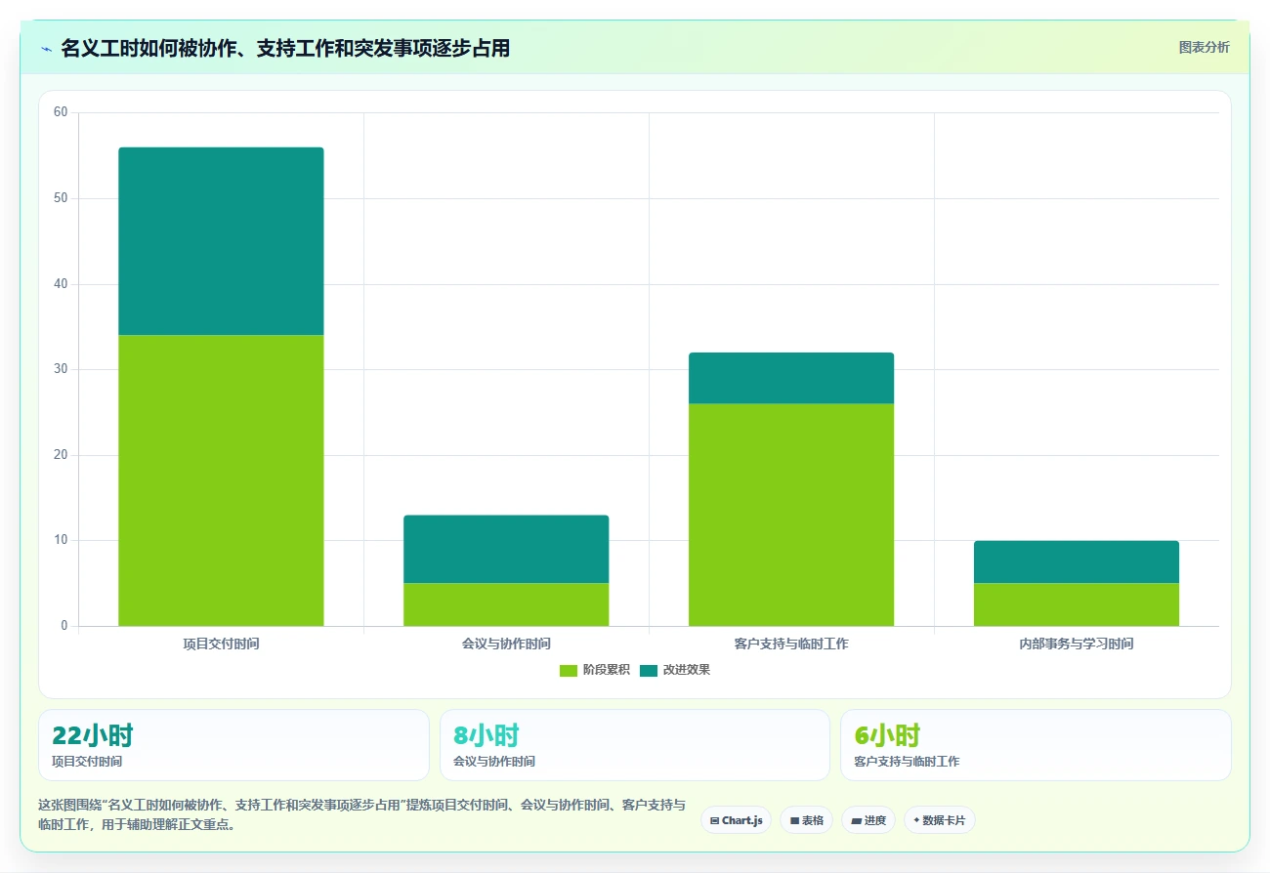Click the 进度 tag chip
The image size is (1270, 873).
(x=868, y=820)
